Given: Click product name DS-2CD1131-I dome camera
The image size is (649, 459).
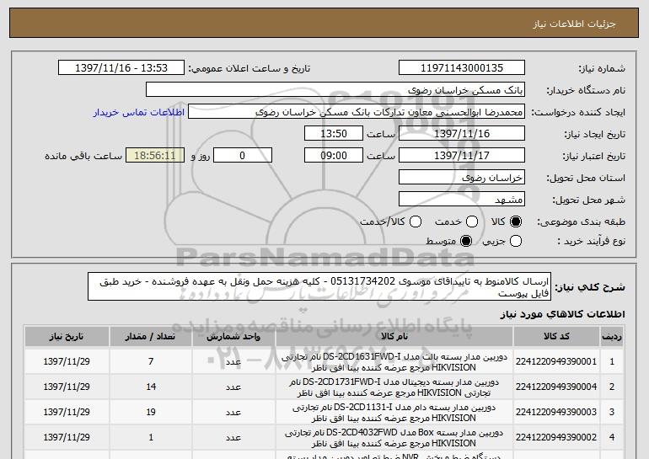Looking at the screenshot, I should 394,413.
